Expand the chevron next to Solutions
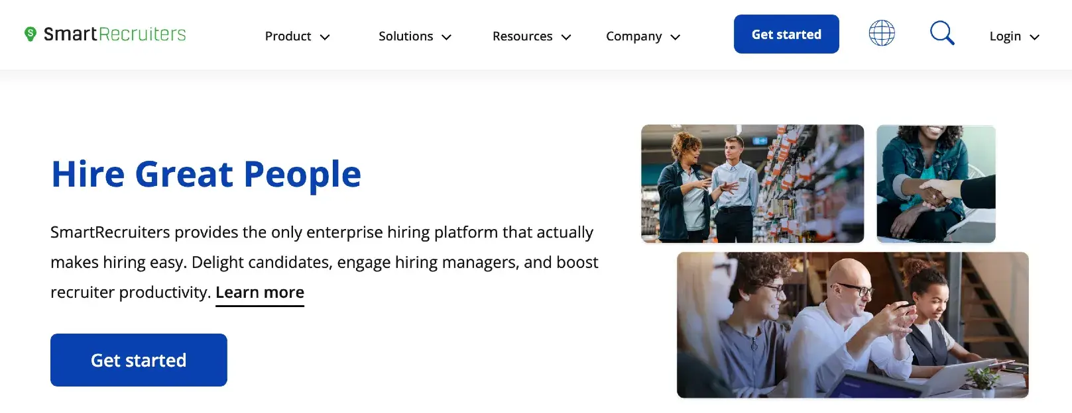The width and height of the screenshot is (1072, 413). [x=447, y=37]
